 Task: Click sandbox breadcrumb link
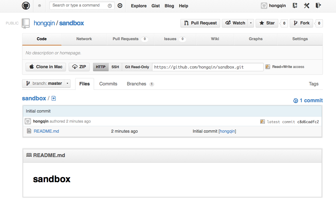pos(34,98)
